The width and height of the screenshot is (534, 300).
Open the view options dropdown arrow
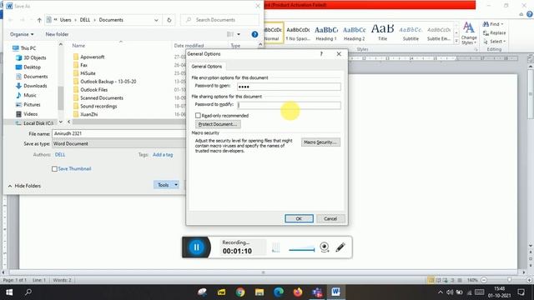[239, 34]
